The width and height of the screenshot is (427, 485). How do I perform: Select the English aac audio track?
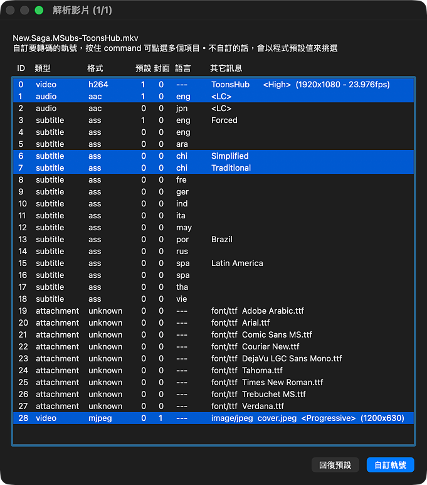point(213,97)
